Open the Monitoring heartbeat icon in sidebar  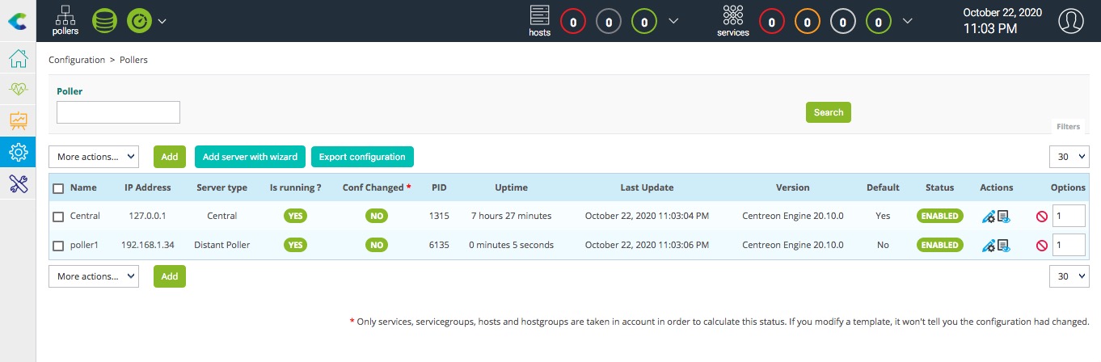point(18,90)
